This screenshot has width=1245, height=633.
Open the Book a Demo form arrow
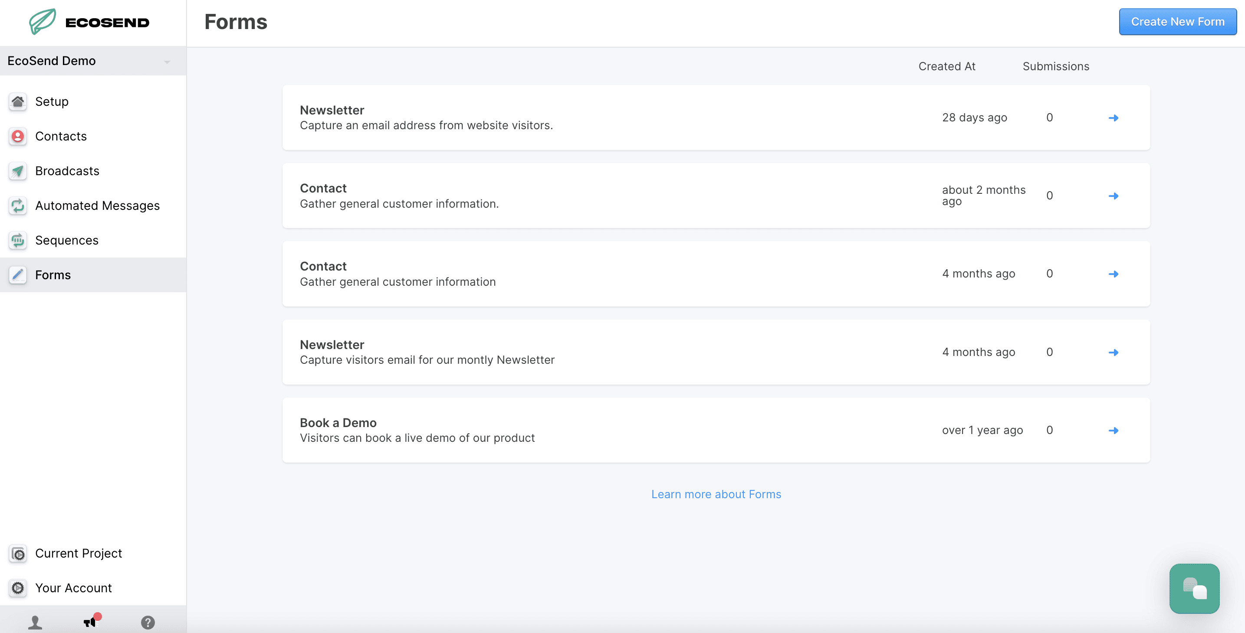coord(1113,431)
